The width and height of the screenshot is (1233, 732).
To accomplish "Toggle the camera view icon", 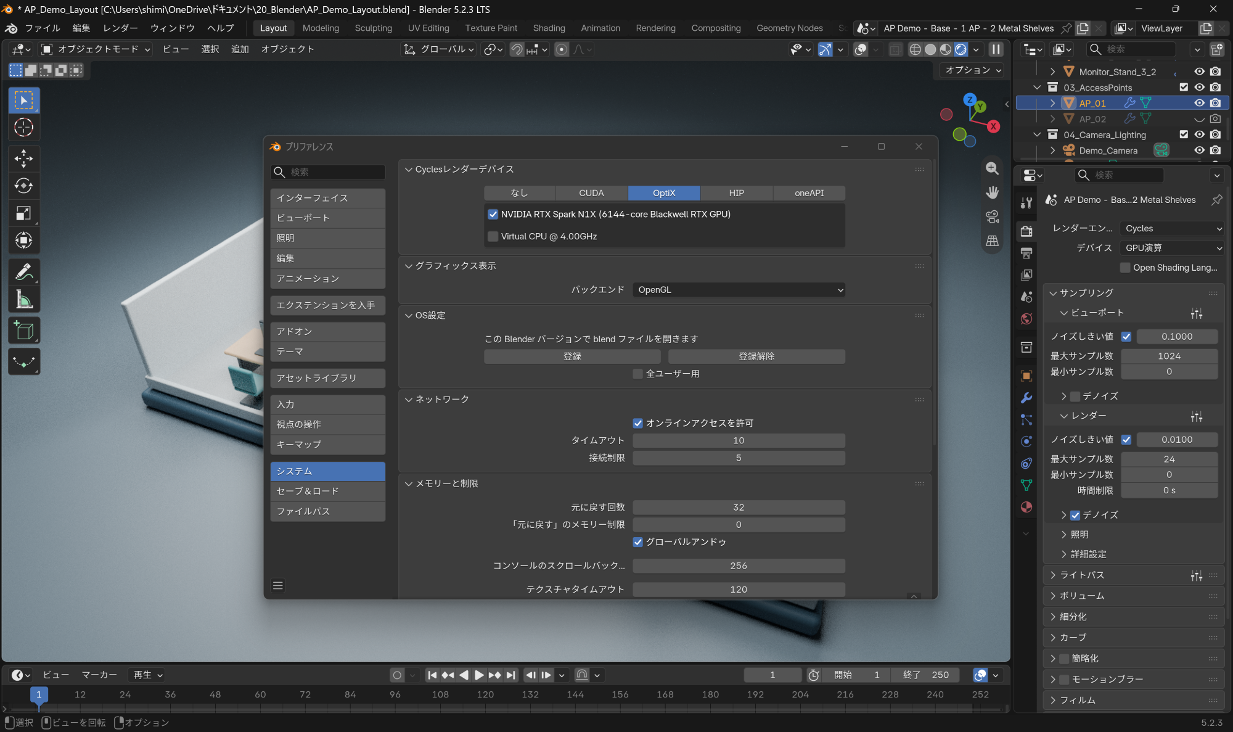I will pos(992,216).
